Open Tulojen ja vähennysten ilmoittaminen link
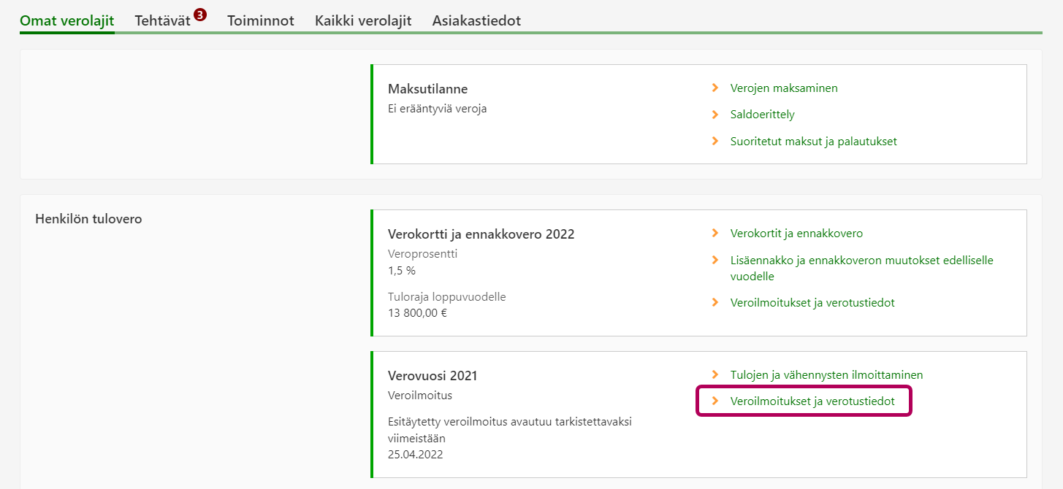Viewport: 1063px width, 489px height. (x=827, y=375)
